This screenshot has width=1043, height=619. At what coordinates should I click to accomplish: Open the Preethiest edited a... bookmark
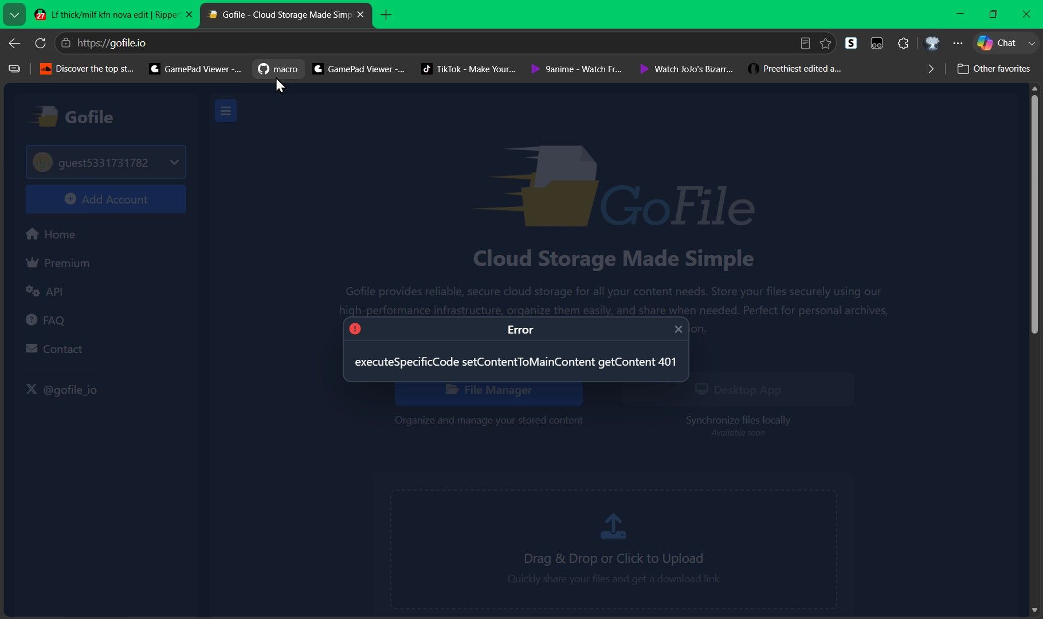(x=795, y=69)
